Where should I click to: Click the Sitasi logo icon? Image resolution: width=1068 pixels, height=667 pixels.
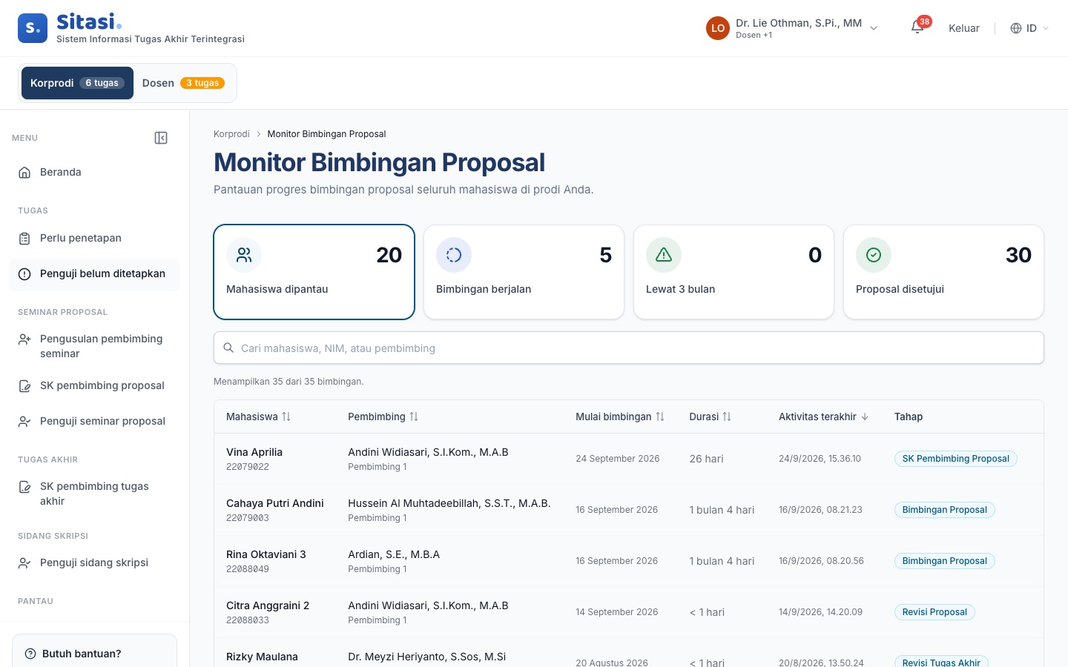point(33,28)
